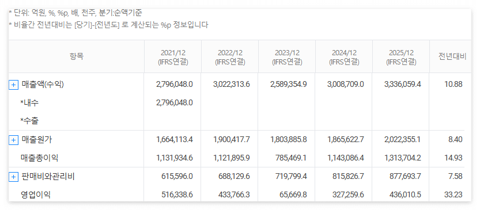Click the 33.23 year-over-year value
This screenshot has height=210, width=480.
[x=453, y=194]
